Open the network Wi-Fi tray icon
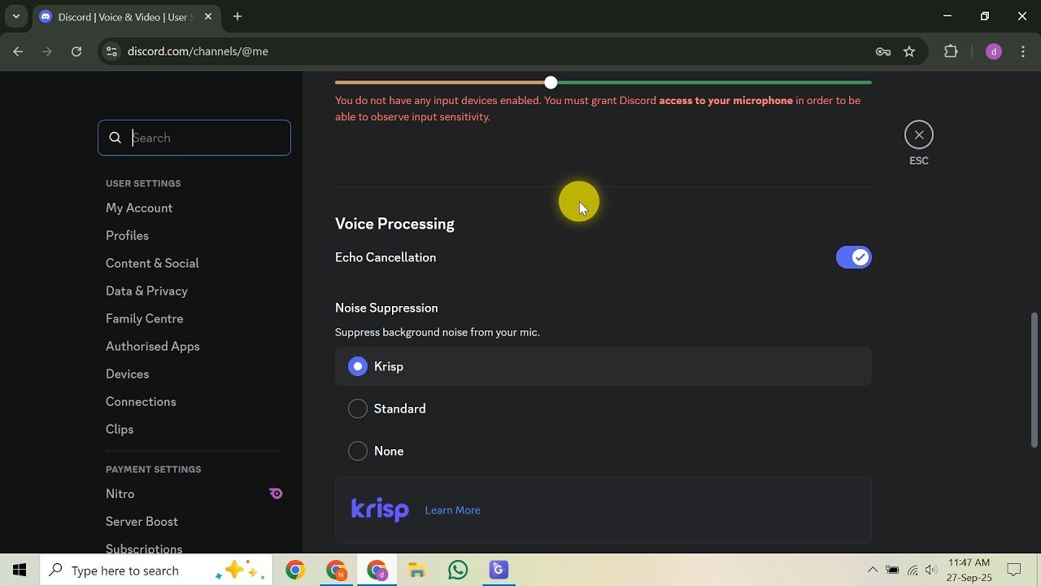The height and width of the screenshot is (586, 1041). [913, 571]
